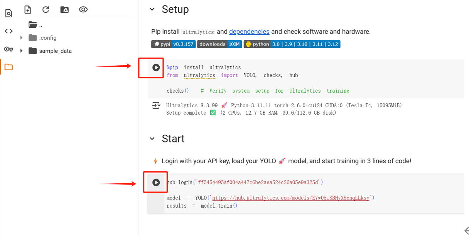
Task: Open the dependencies link
Action: coord(249,32)
